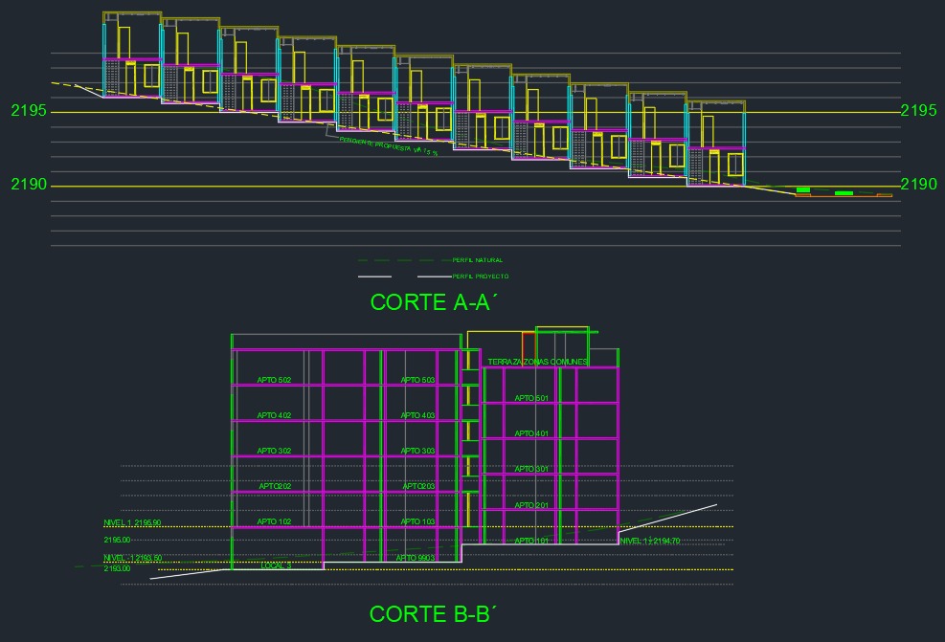Select the NIVEL 1 2194.70 annotation

click(649, 542)
